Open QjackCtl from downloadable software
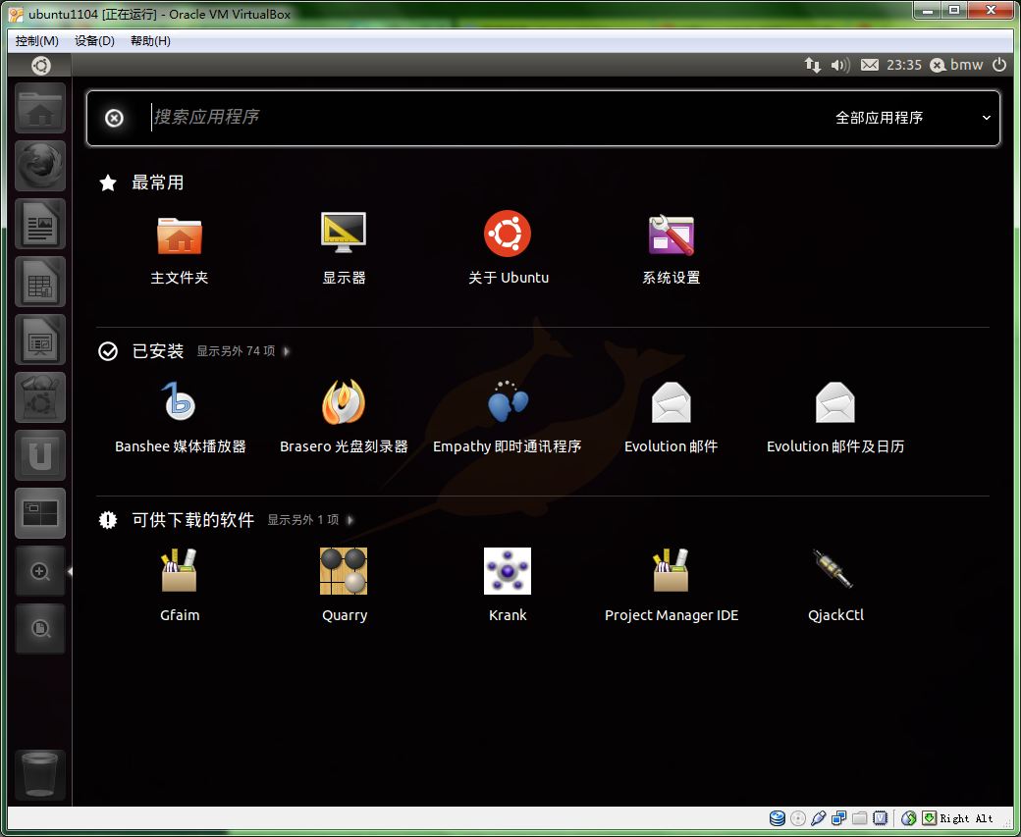The width and height of the screenshot is (1021, 837). 834,572
